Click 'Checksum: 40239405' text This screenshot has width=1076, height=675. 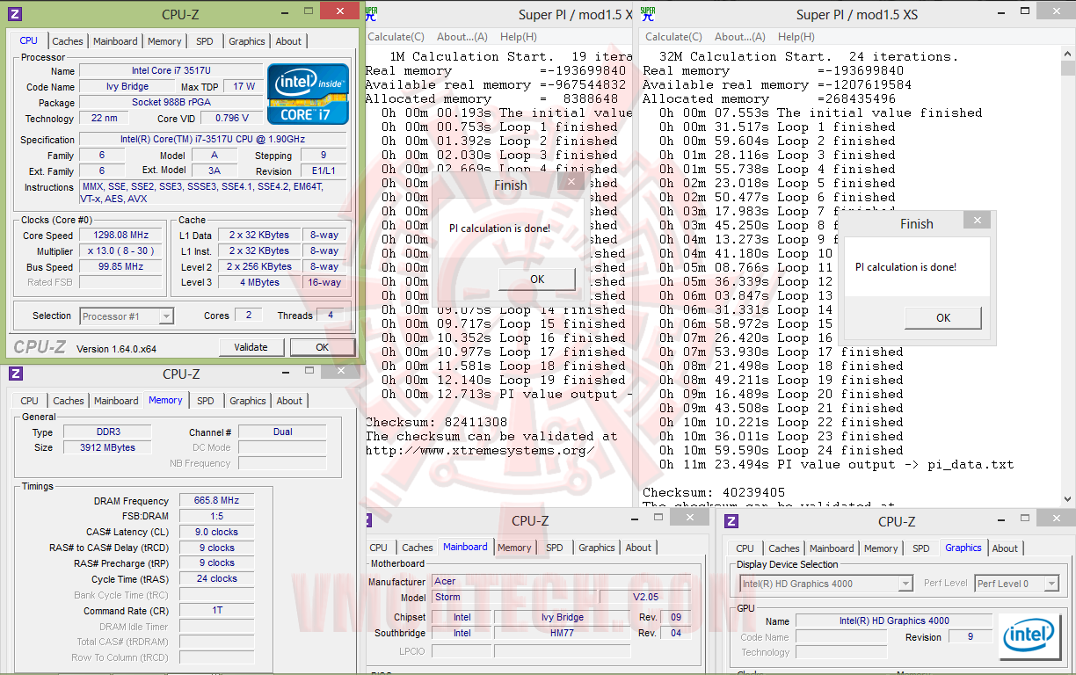714,493
